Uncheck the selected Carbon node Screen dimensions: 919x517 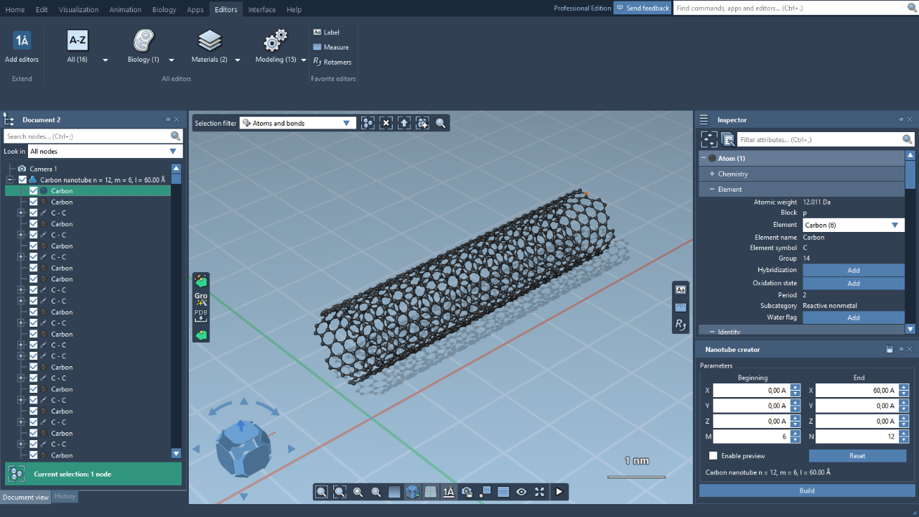coord(32,190)
